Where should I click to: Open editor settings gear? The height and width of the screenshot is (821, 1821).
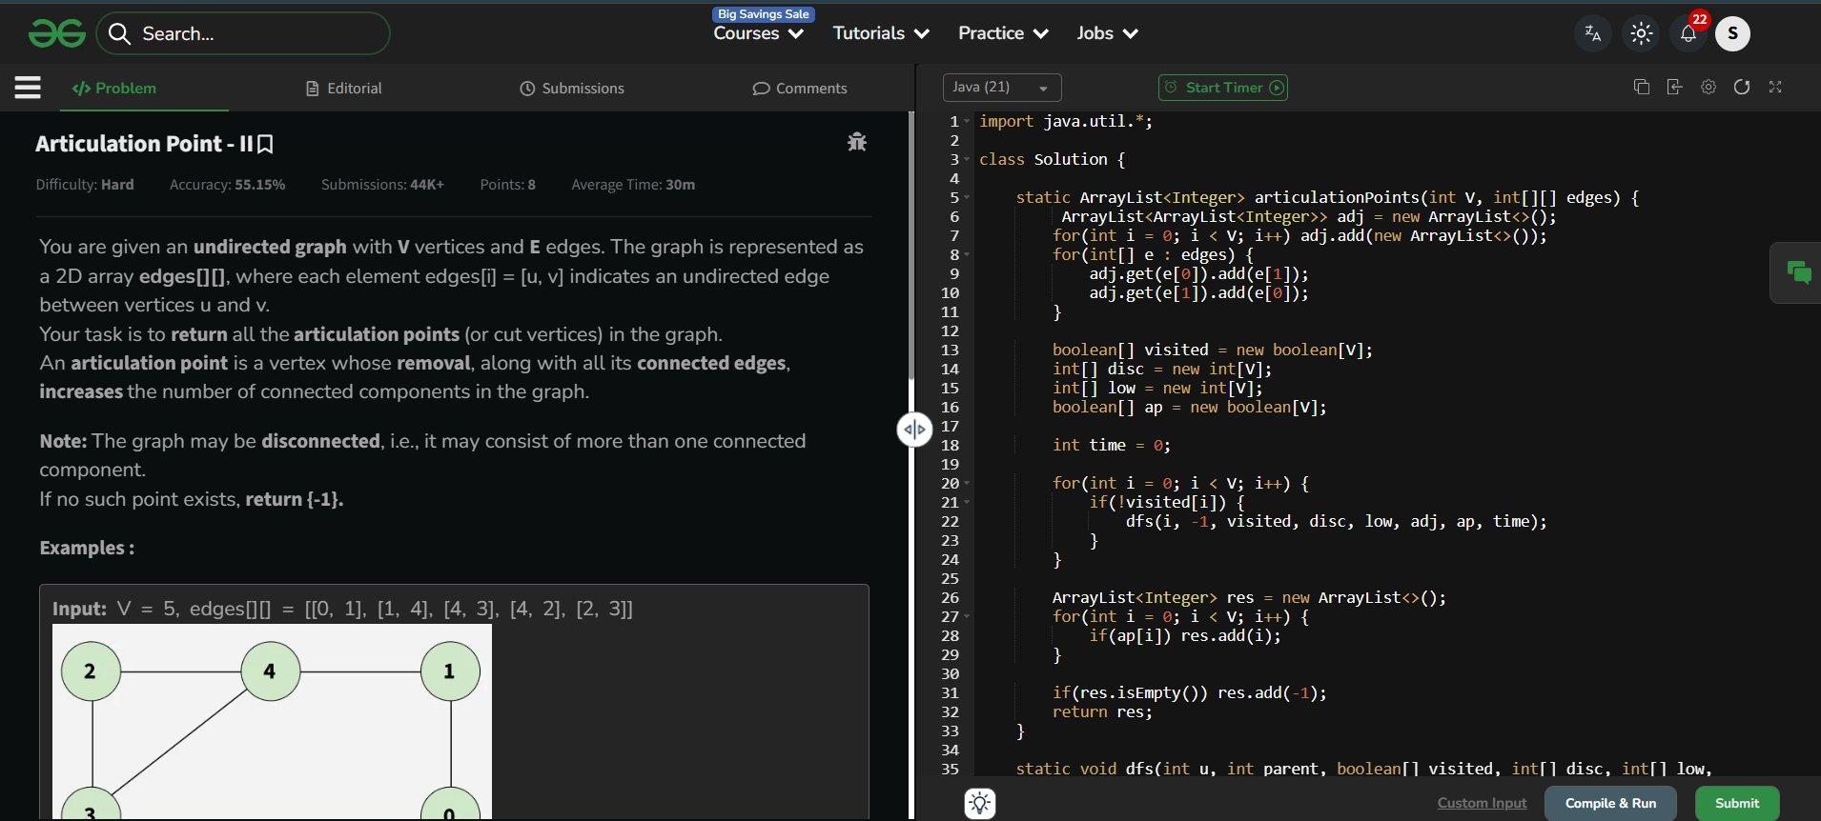(x=1708, y=88)
